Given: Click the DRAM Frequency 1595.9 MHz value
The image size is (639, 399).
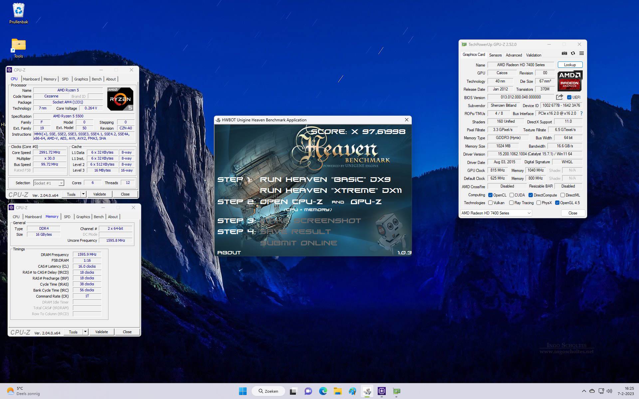Looking at the screenshot, I should point(87,255).
